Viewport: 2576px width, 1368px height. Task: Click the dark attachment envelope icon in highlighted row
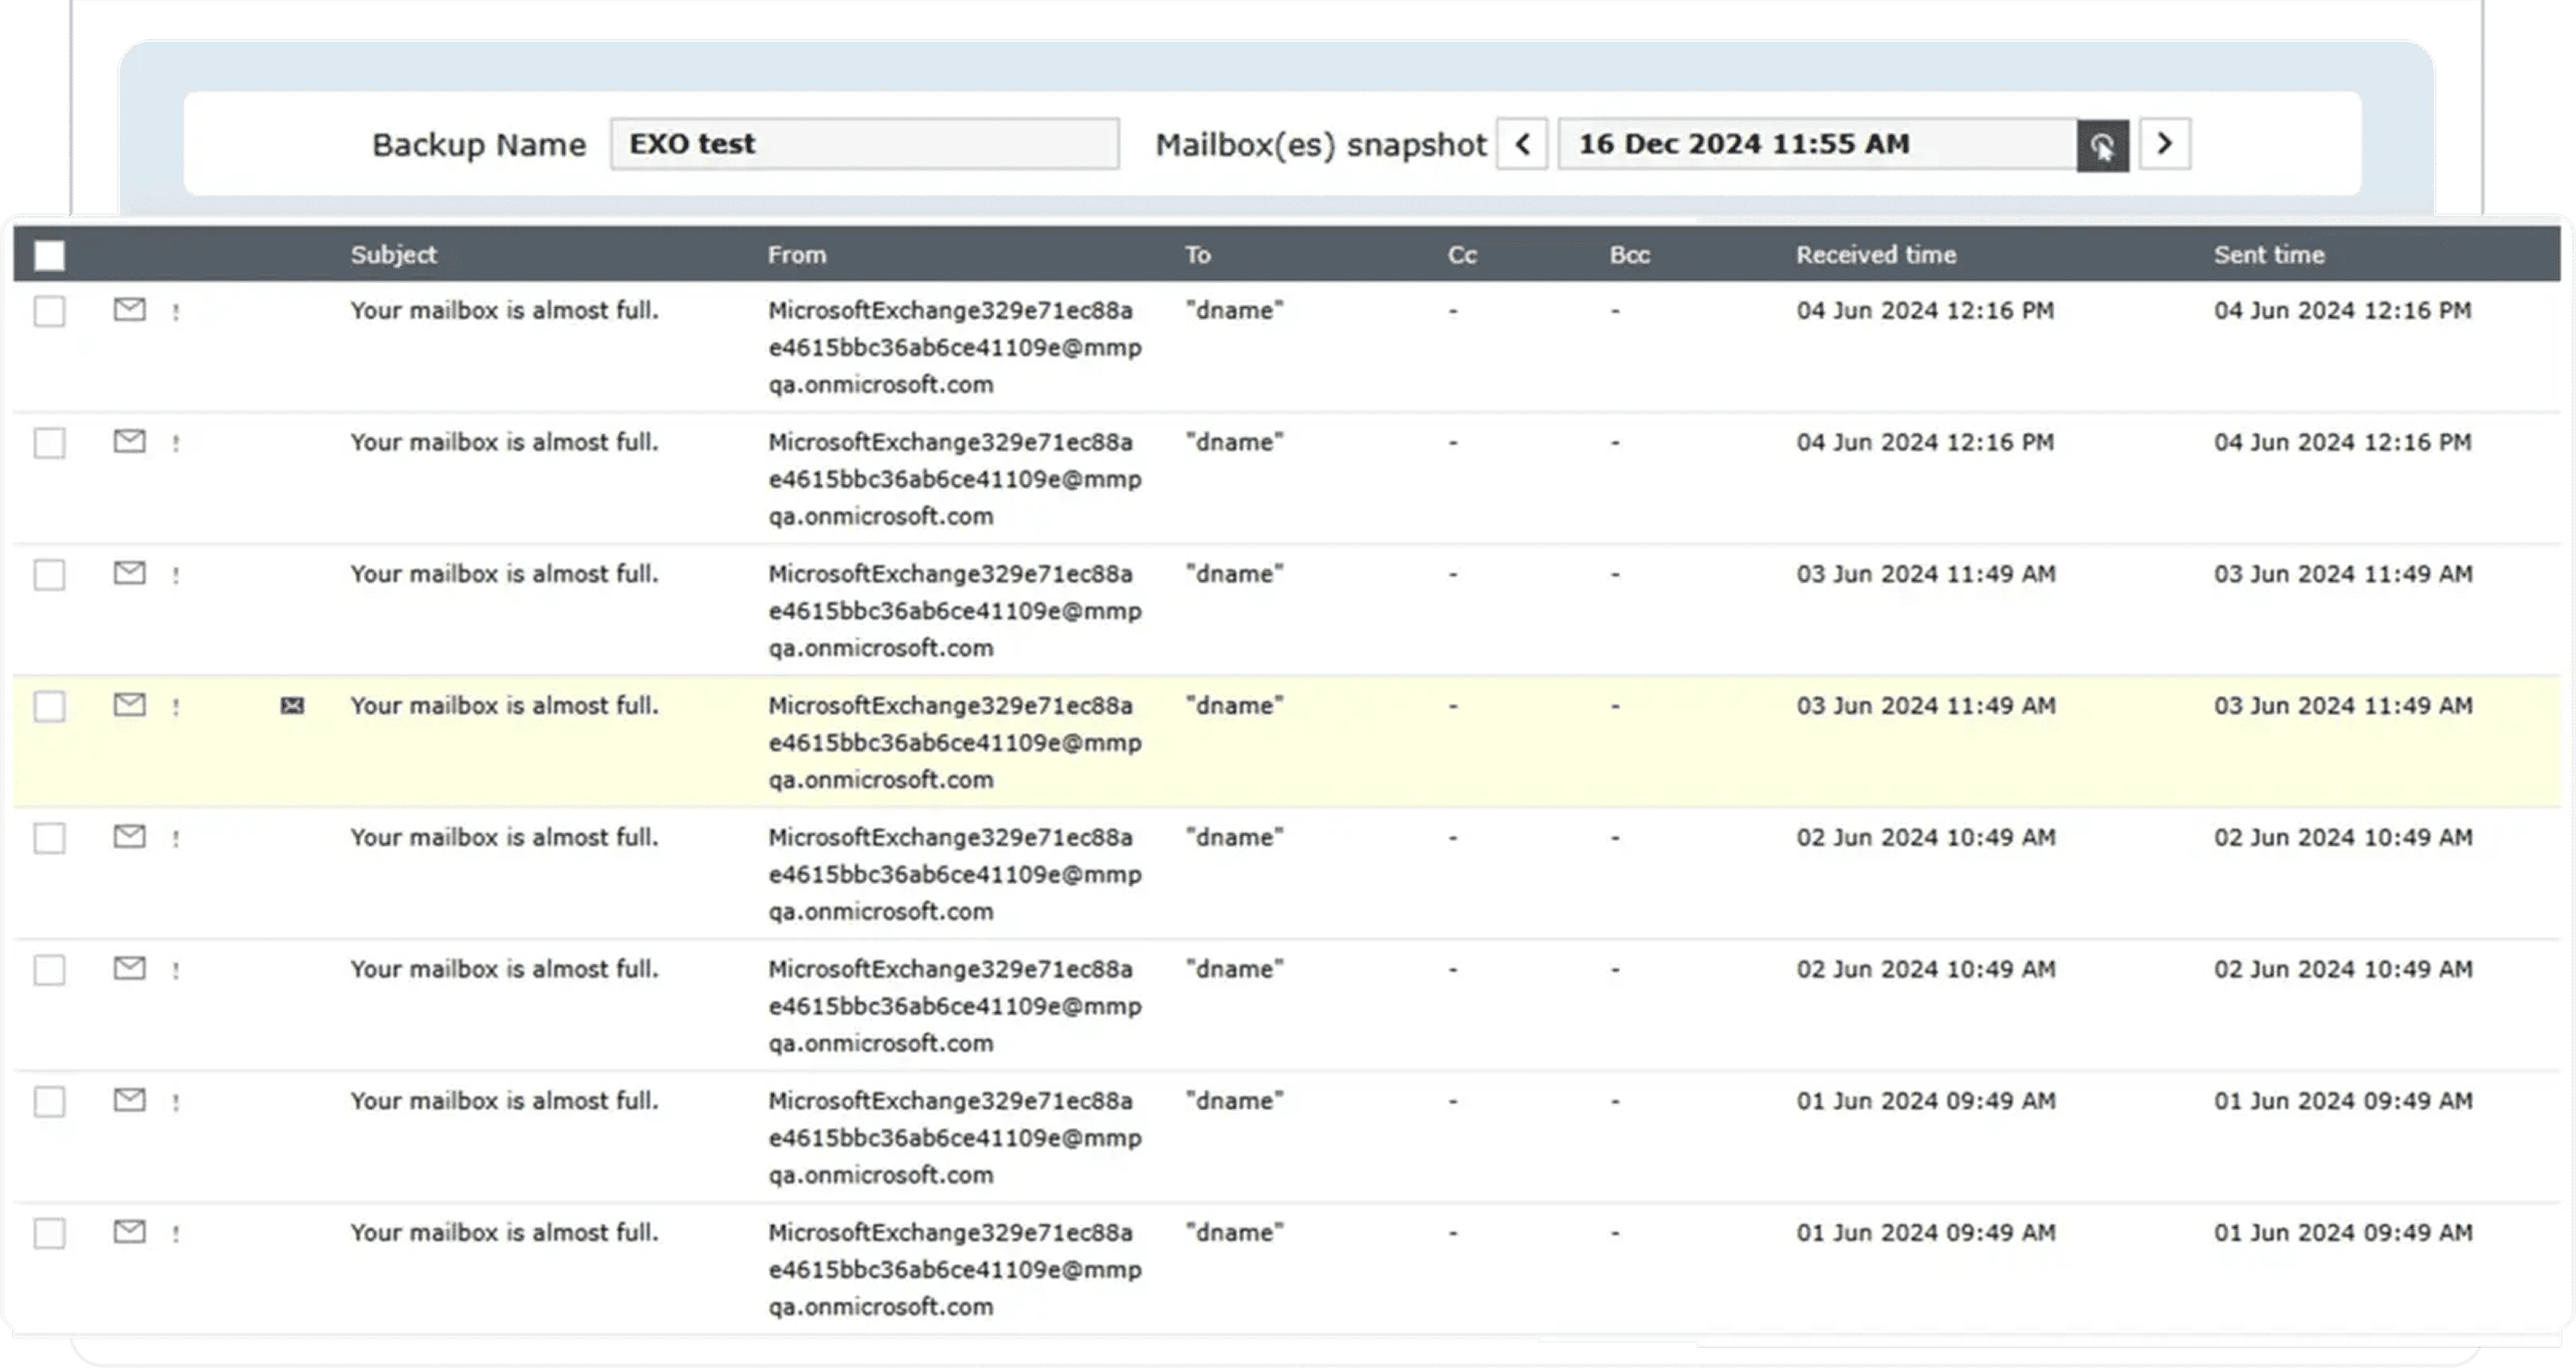[x=292, y=706]
